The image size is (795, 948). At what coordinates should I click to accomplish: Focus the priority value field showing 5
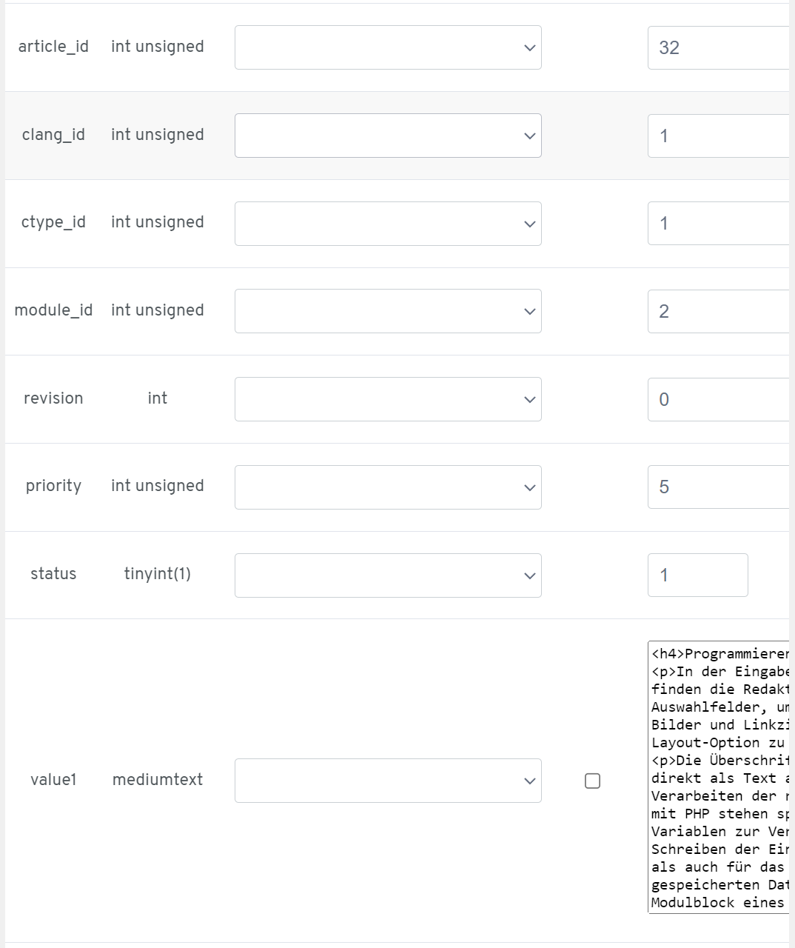(x=718, y=487)
